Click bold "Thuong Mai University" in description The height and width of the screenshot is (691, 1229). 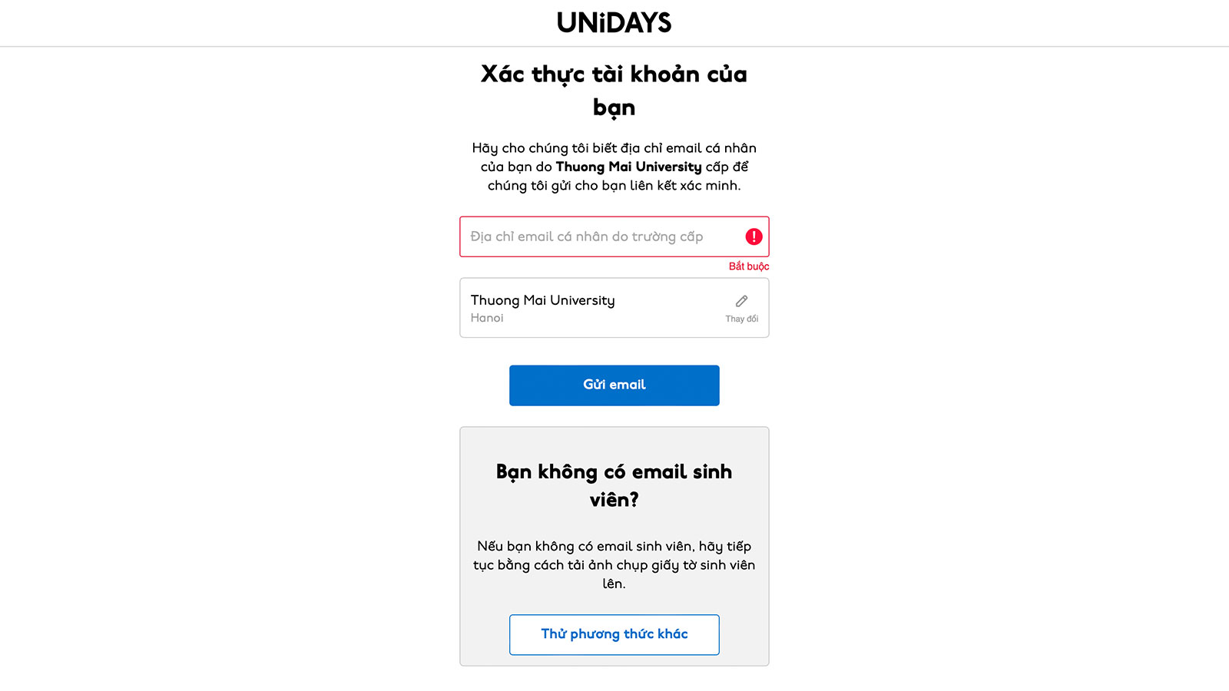point(628,167)
